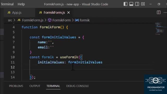Switch to the OUTPUT panel tab
The width and height of the screenshot is (167, 94).
point(35,86)
